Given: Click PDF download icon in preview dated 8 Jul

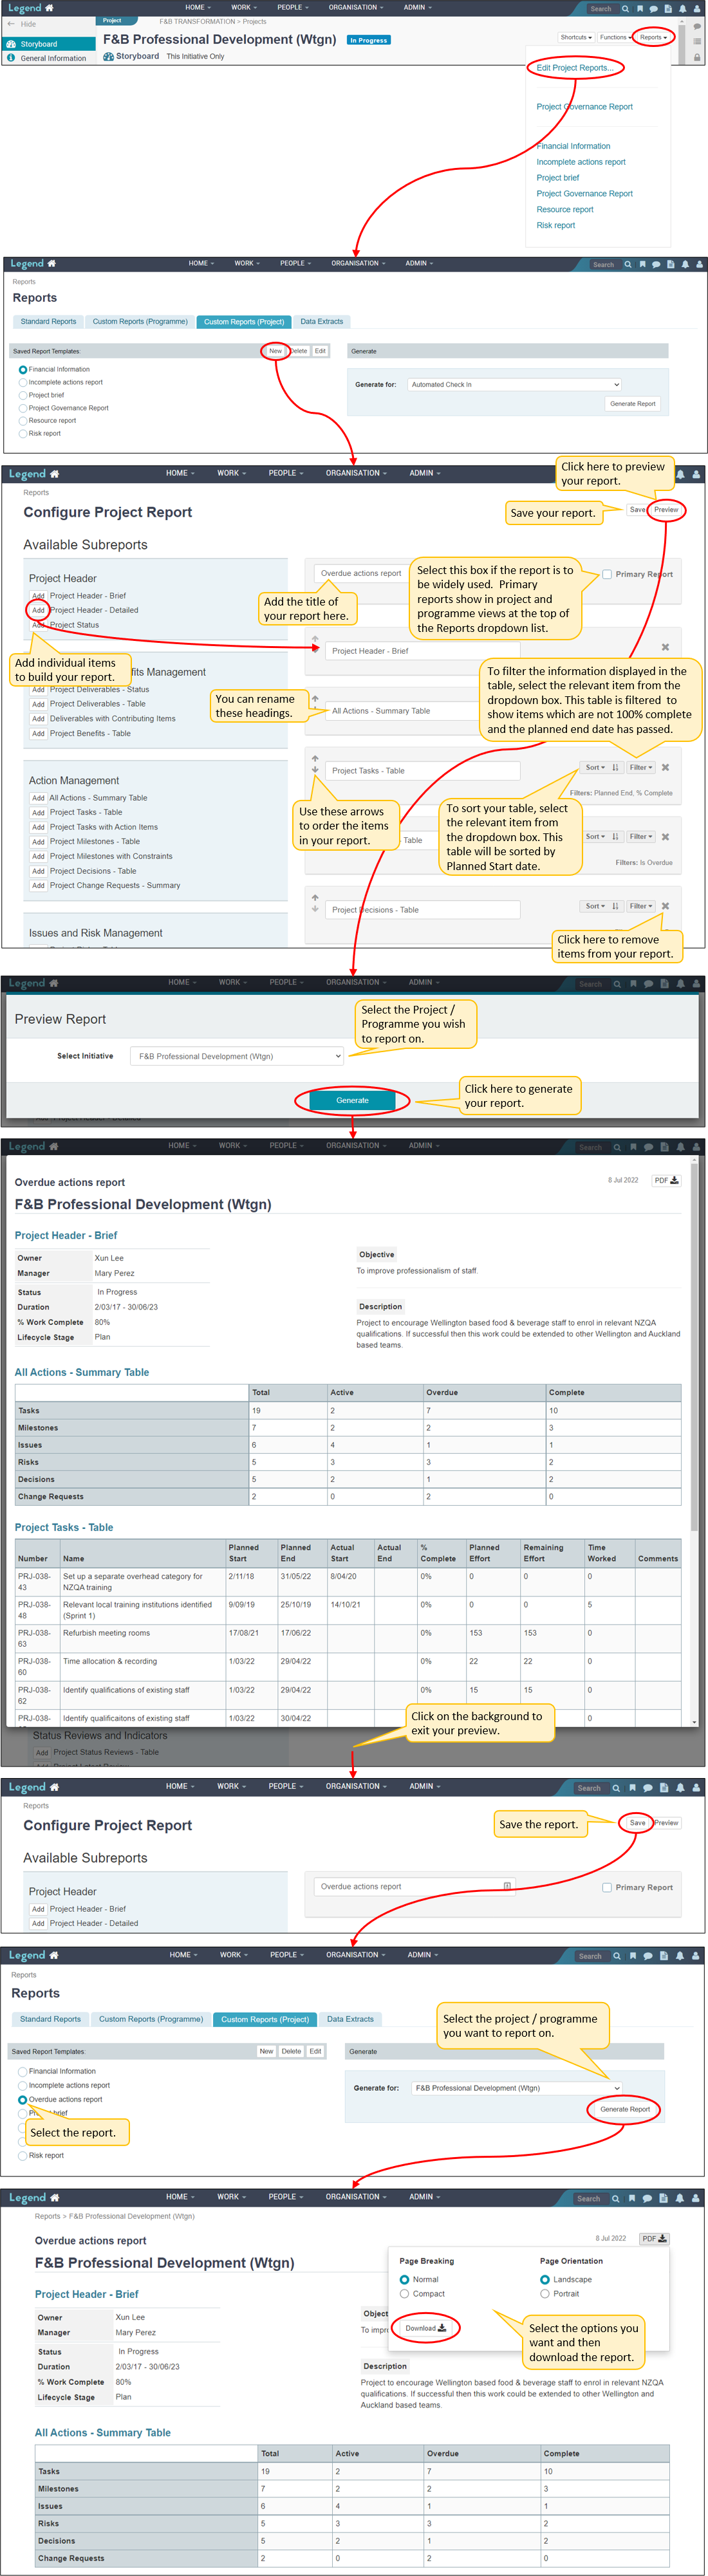Looking at the screenshot, I should point(666,1180).
